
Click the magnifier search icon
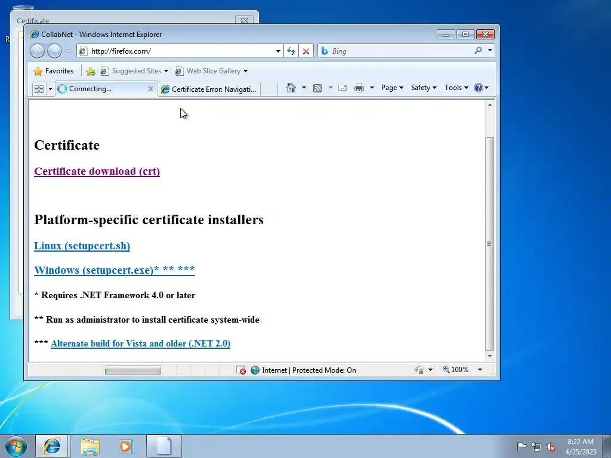pyautogui.click(x=478, y=51)
